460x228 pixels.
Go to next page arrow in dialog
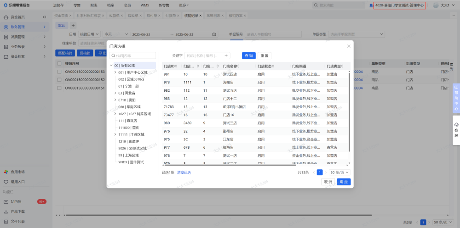click(x=326, y=172)
